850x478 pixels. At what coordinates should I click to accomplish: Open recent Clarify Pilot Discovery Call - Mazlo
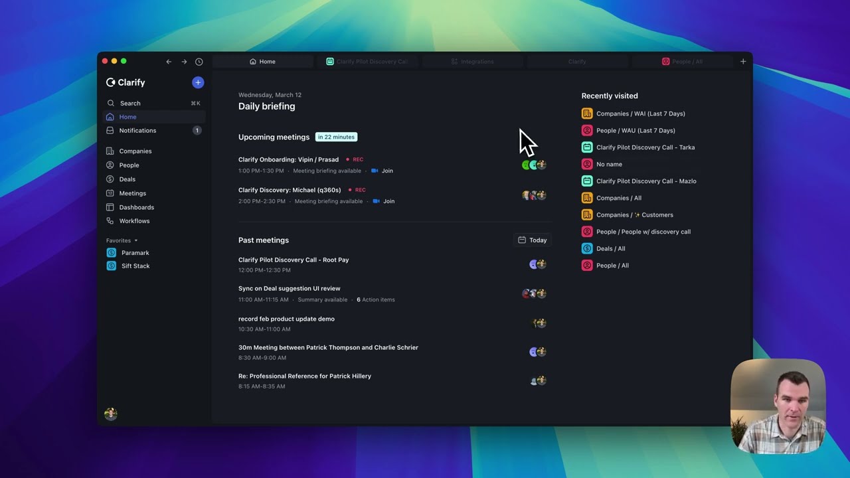639,181
